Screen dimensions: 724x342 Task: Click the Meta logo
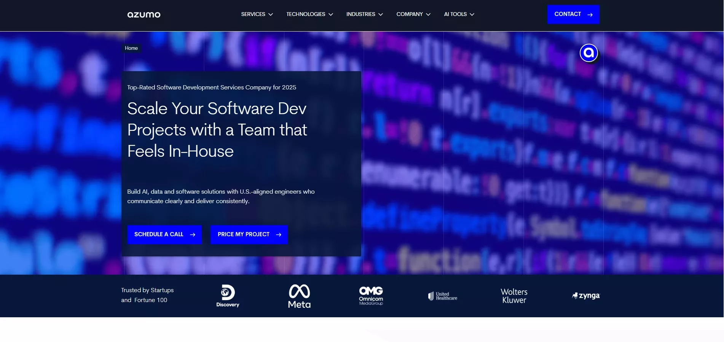click(x=299, y=296)
